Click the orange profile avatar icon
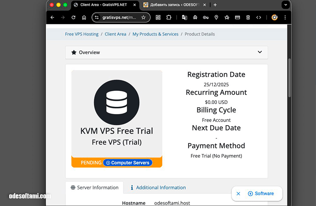The image size is (316, 206). coord(274,18)
